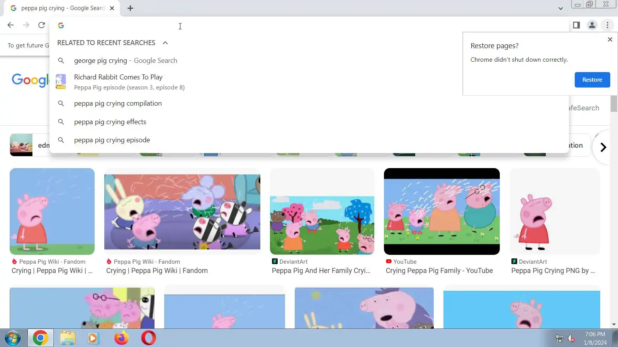Click the Google icon in address bar
This screenshot has height=347, width=618.
(x=61, y=25)
